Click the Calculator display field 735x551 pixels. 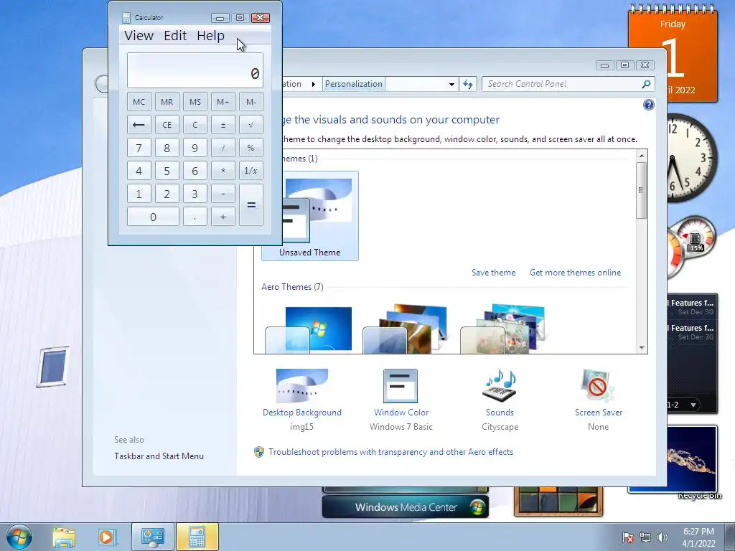pyautogui.click(x=195, y=70)
